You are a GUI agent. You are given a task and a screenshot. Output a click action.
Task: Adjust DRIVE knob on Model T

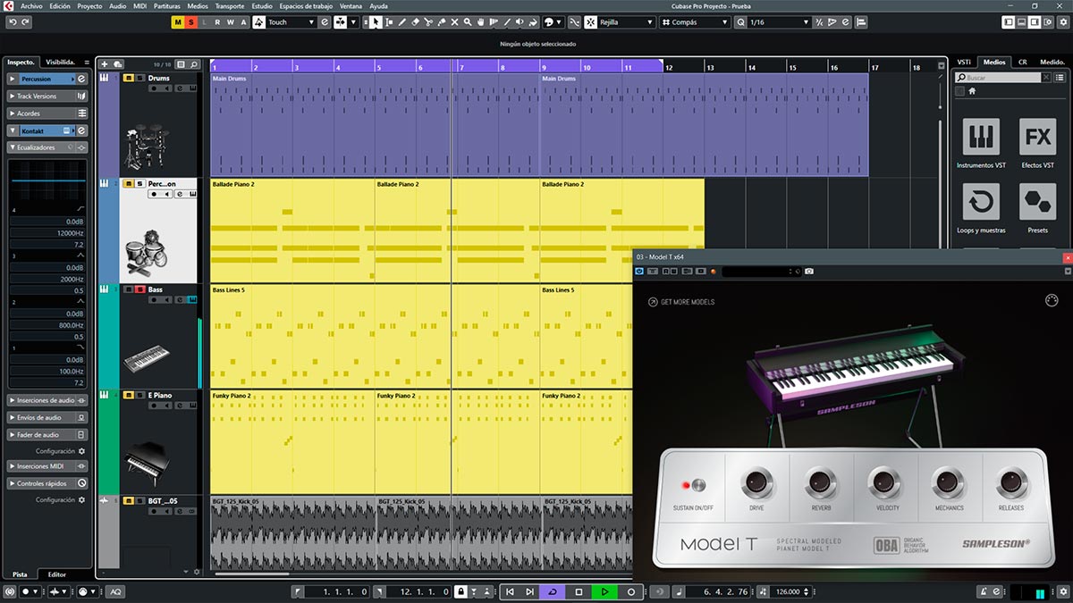point(756,483)
